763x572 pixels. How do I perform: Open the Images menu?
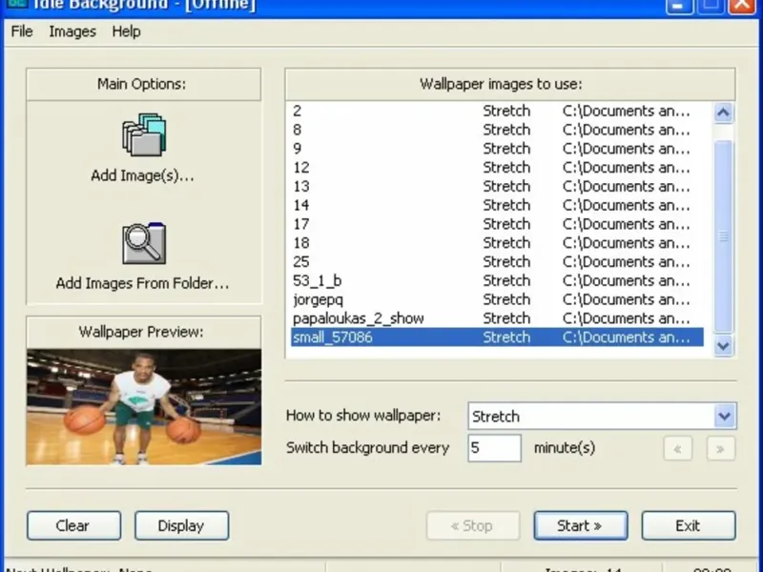72,31
